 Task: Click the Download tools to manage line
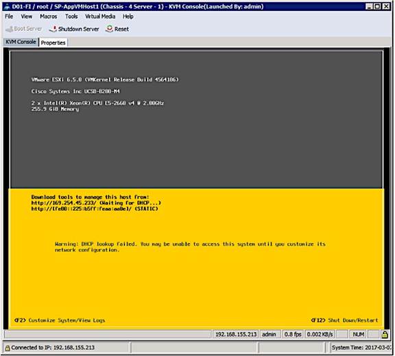(x=91, y=197)
